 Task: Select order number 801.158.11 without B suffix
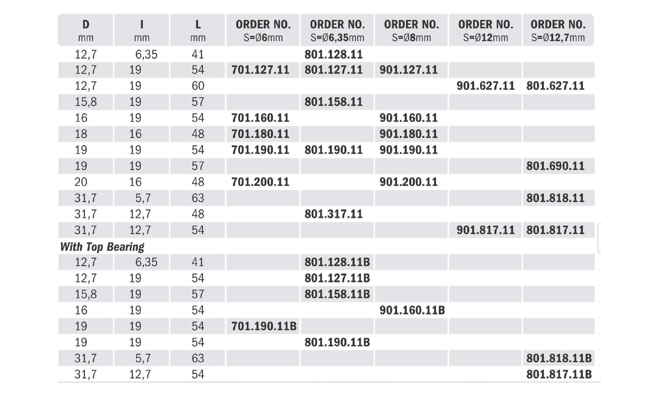[333, 102]
